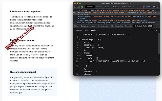Select the Properties pane tab
The image size is (162, 101).
point(129,26)
